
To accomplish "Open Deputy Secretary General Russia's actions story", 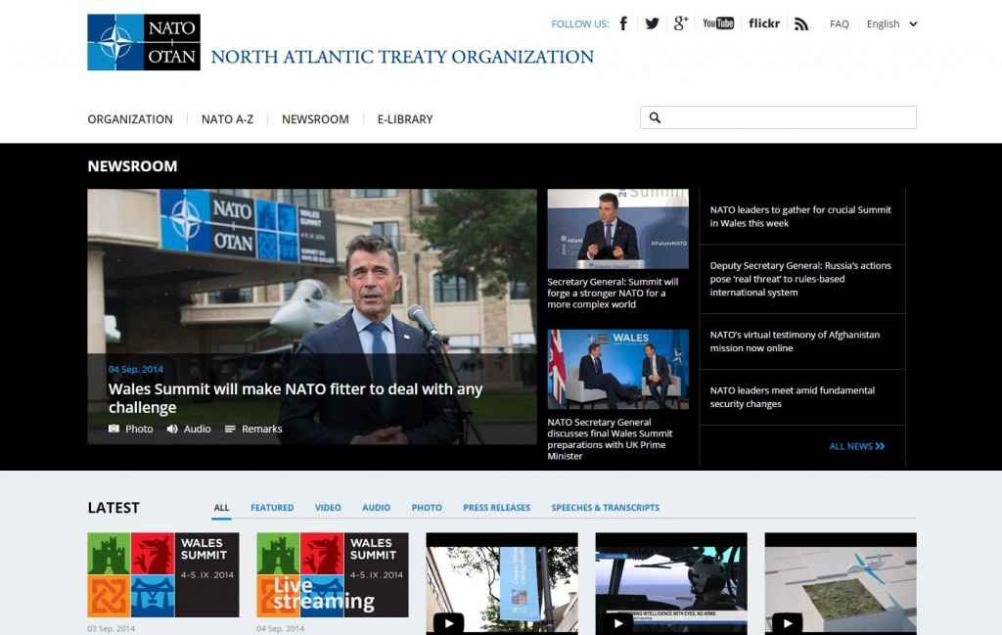I will [800, 279].
